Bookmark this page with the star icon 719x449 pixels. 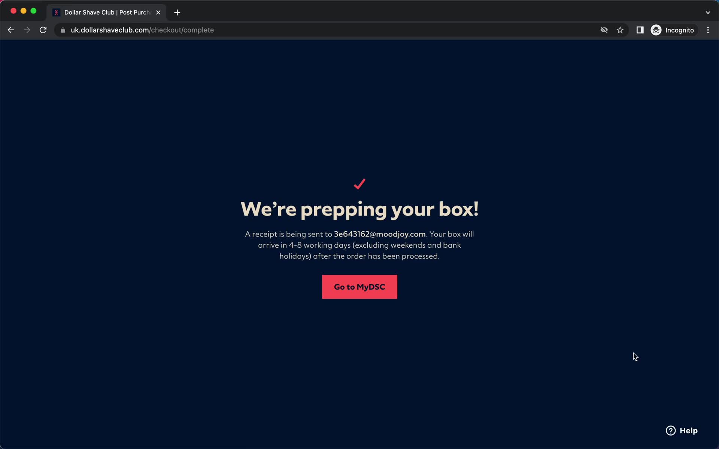620,30
